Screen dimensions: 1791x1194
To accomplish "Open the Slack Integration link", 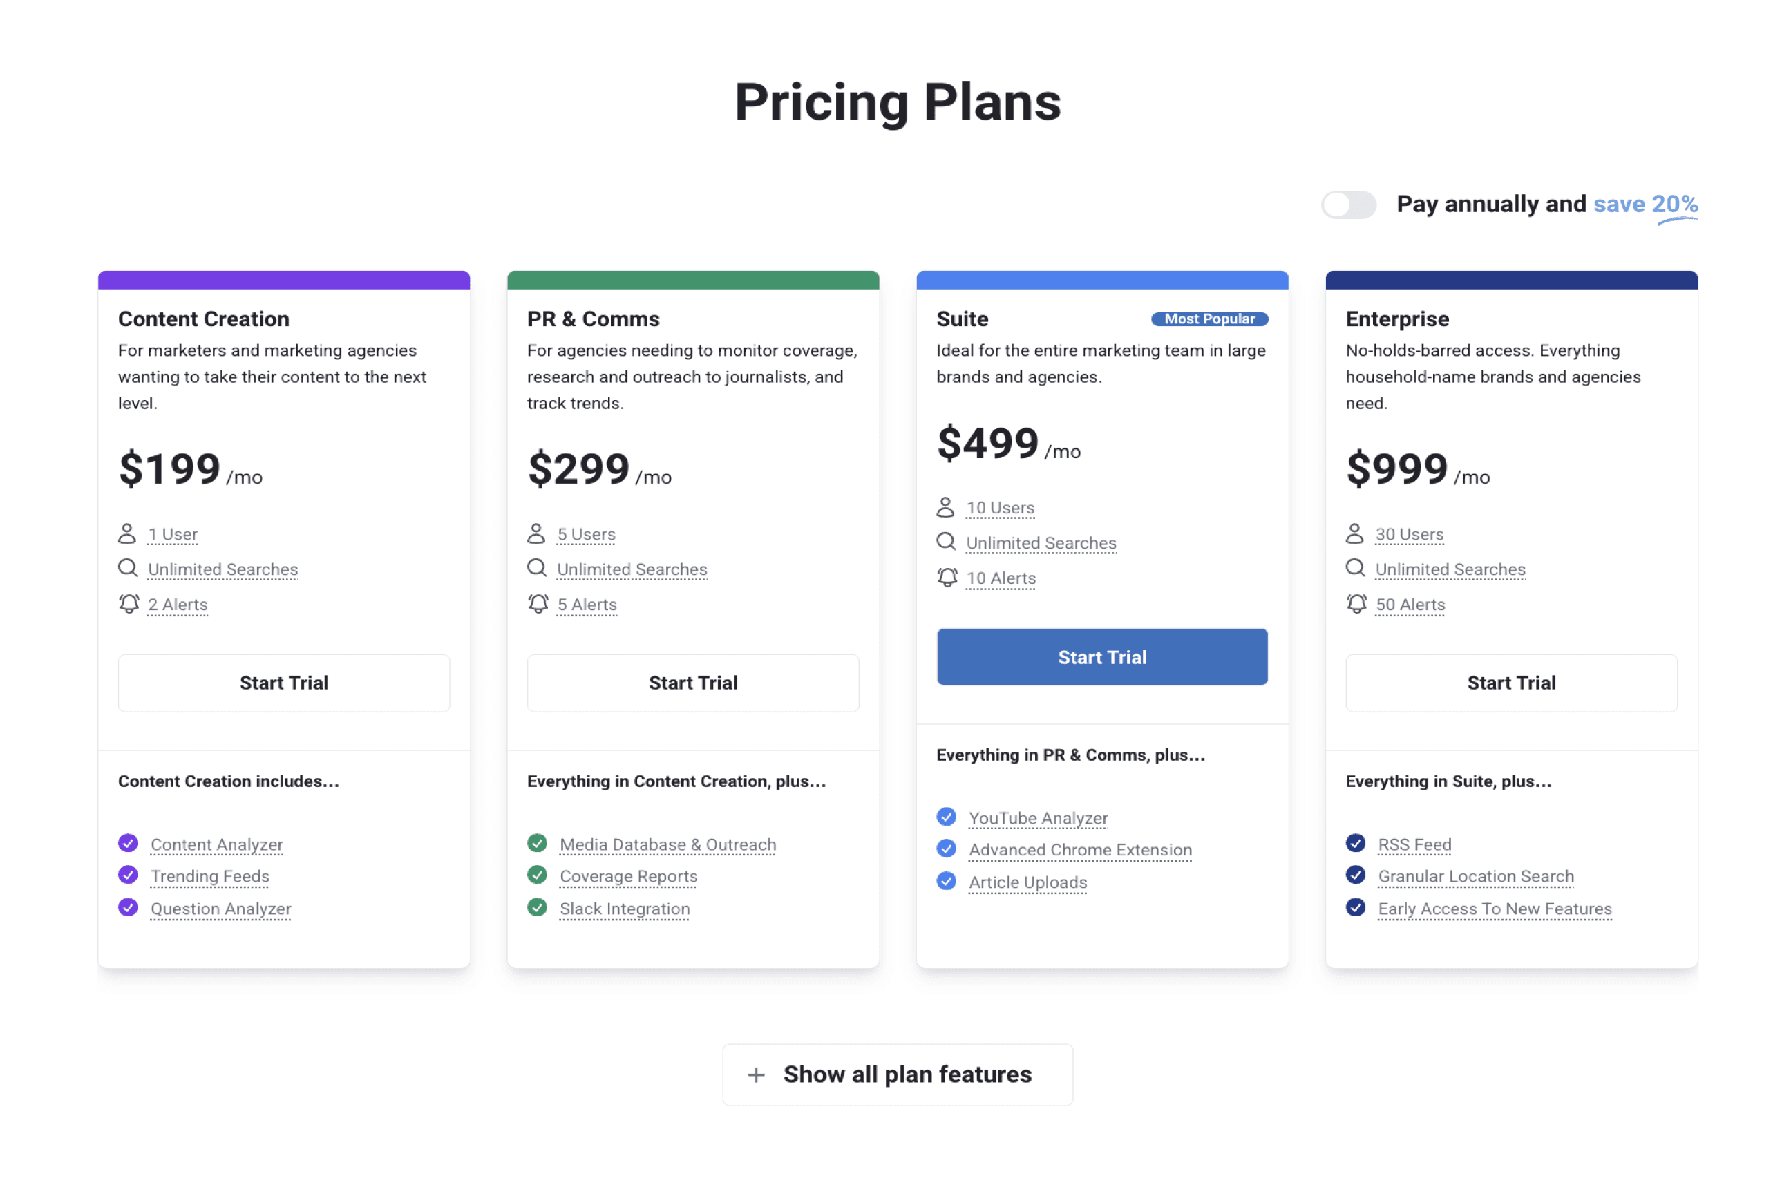I will (x=625, y=909).
